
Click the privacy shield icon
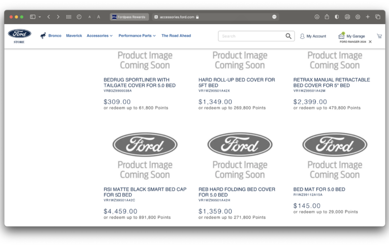(x=337, y=17)
